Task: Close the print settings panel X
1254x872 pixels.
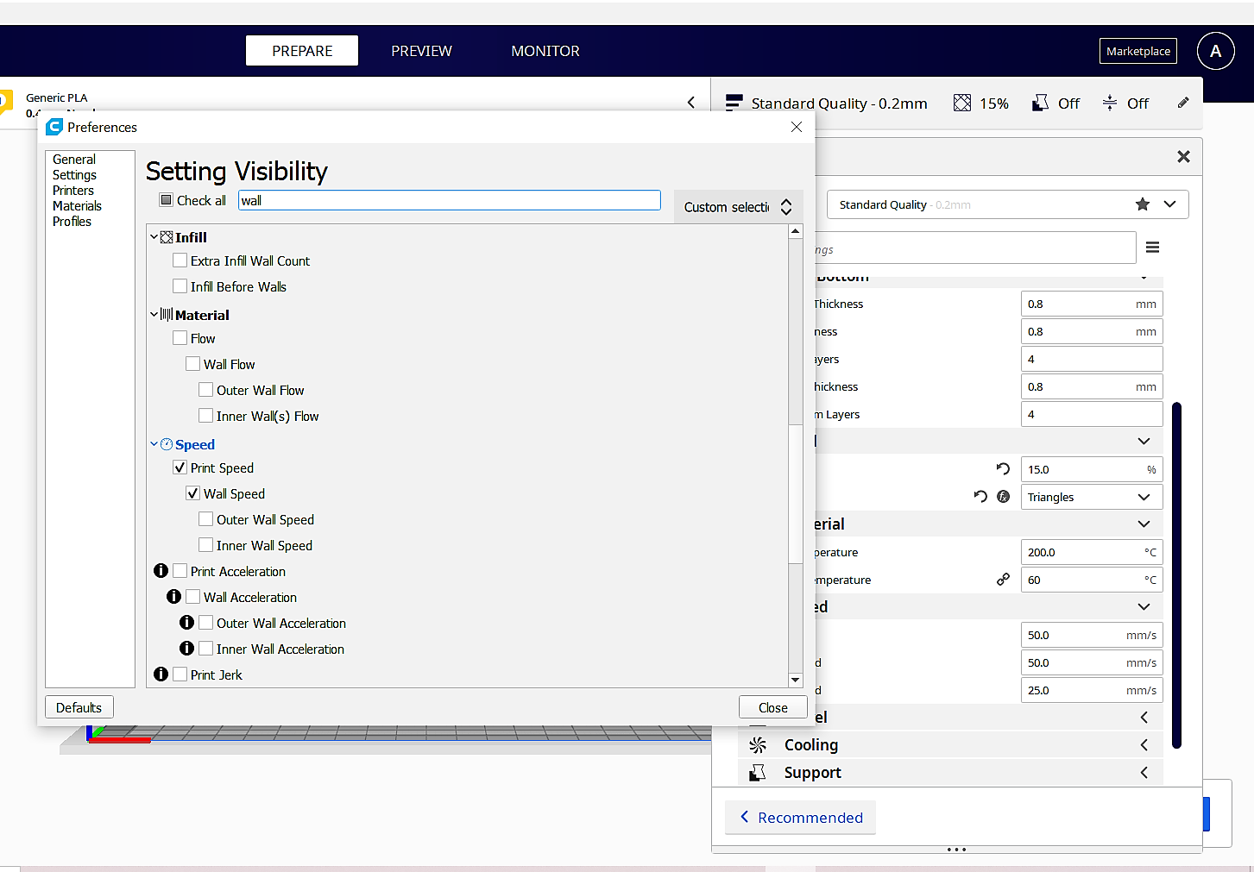Action: coord(1183,156)
